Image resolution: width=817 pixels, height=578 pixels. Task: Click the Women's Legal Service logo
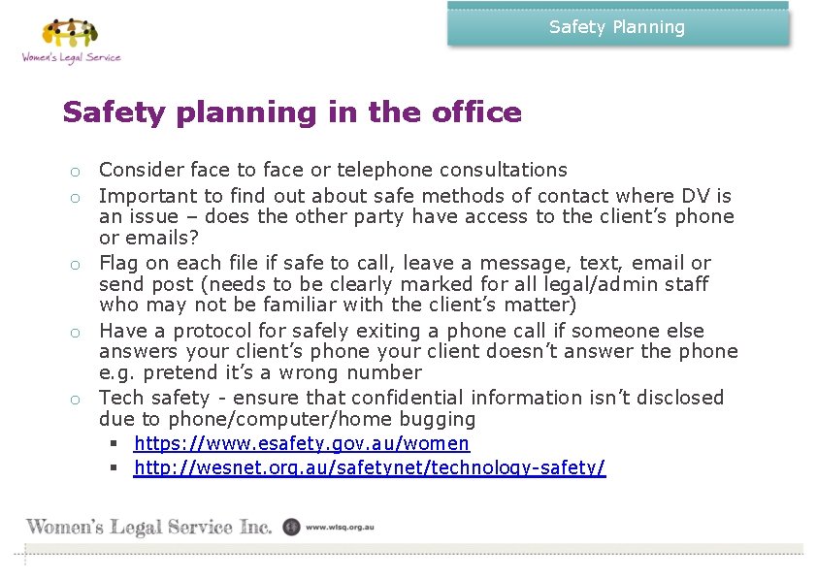(72, 41)
